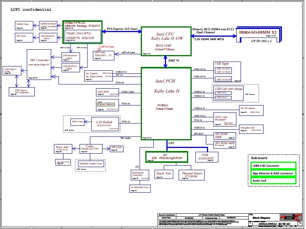The image size is (306, 229).
Task: Click the 'USB Left with charge' heading
Action: (x=229, y=89)
